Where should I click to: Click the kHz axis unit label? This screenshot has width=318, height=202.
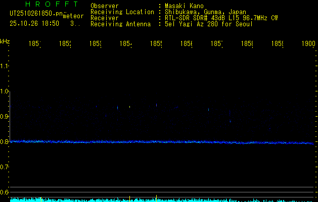point(5,41)
